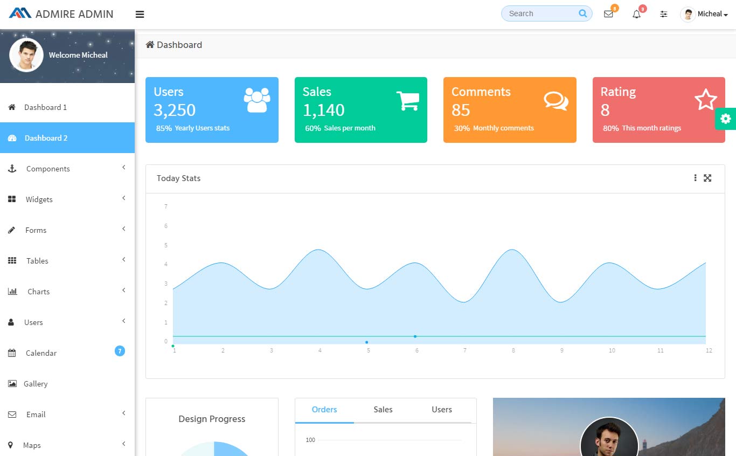Switch to the Users tab

[x=442, y=410]
